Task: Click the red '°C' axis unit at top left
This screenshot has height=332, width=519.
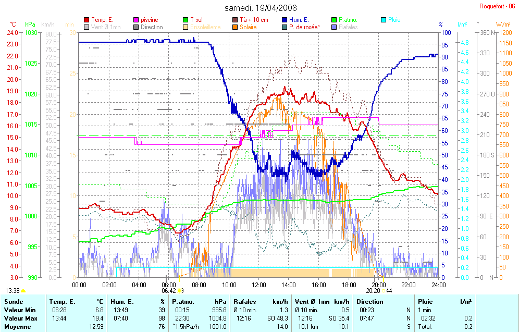Action: (x=13, y=24)
